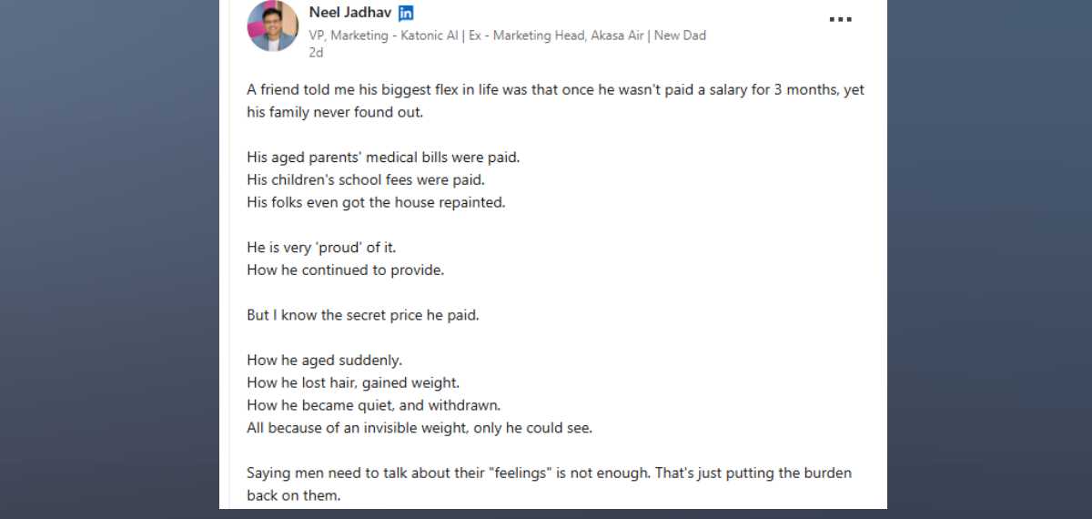This screenshot has height=519, width=1092.
Task: Click the "back on them" final line
Action: click(x=292, y=496)
